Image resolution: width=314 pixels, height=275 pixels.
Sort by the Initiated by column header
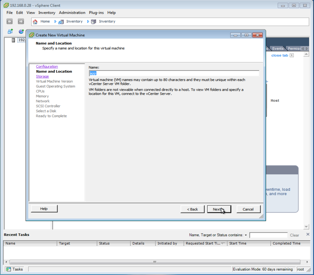coord(170,243)
